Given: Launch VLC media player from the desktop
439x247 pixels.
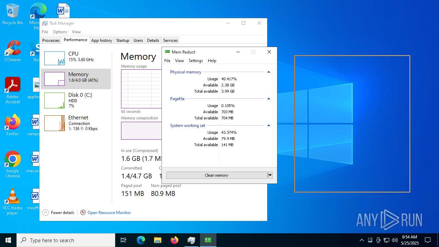Looking at the screenshot, I should [x=12, y=202].
